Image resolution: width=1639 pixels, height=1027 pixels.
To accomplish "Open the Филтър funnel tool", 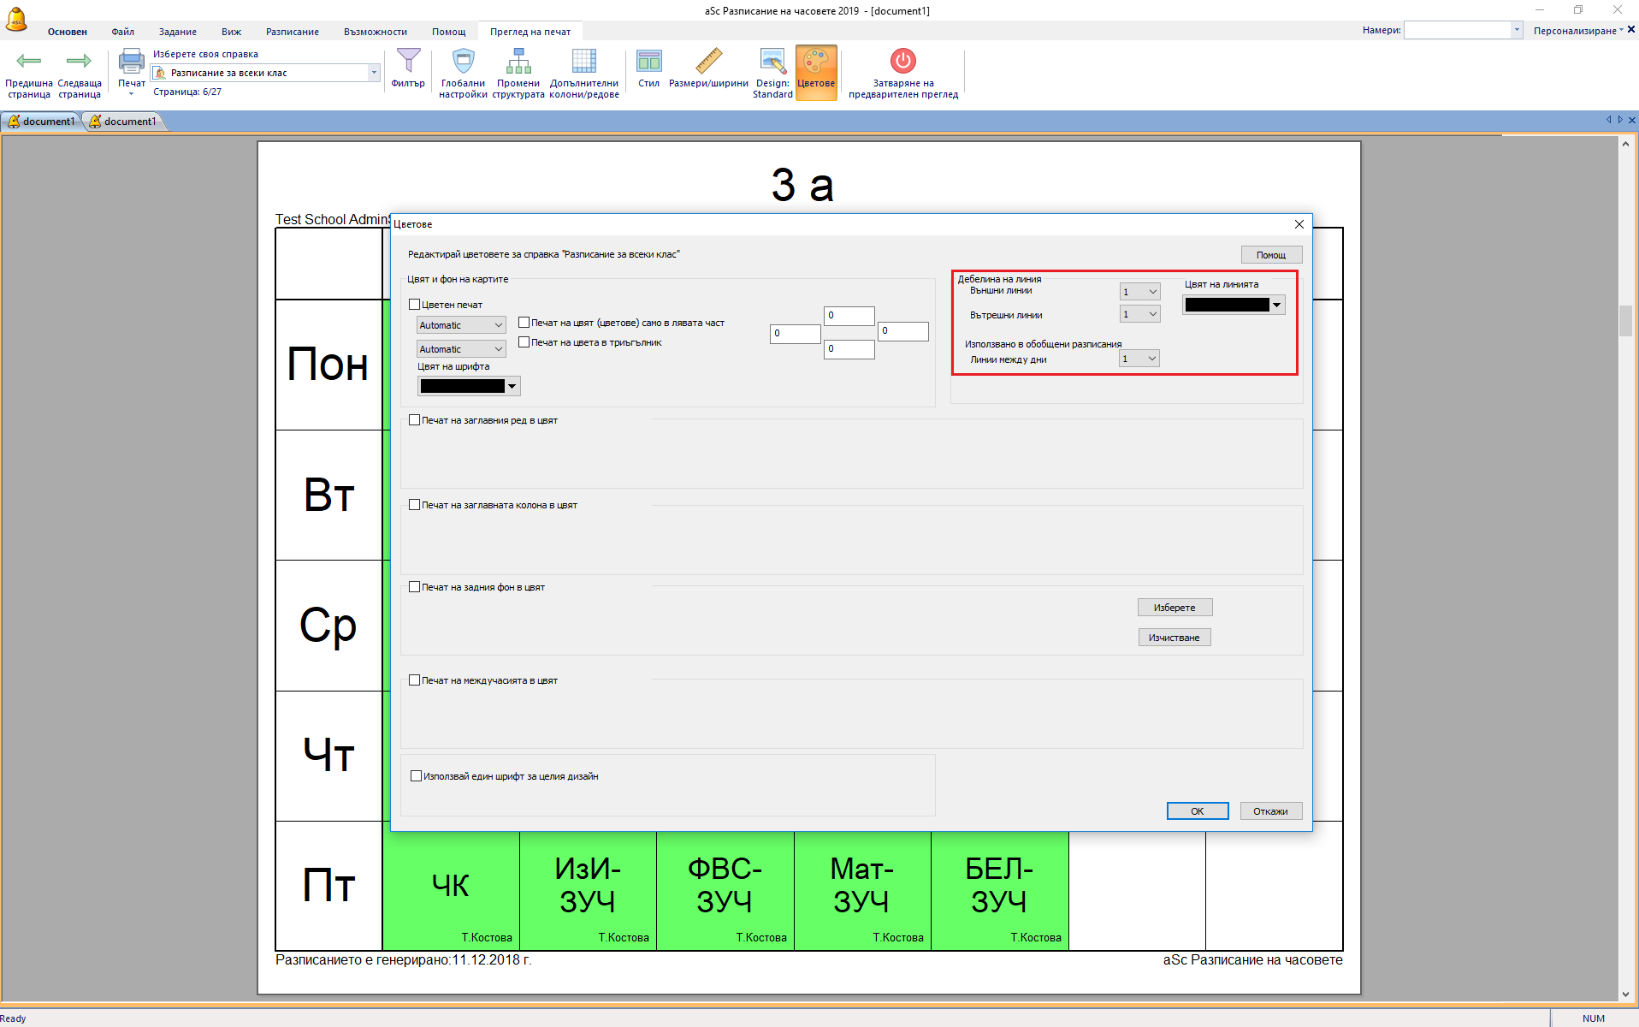I will 408,62.
